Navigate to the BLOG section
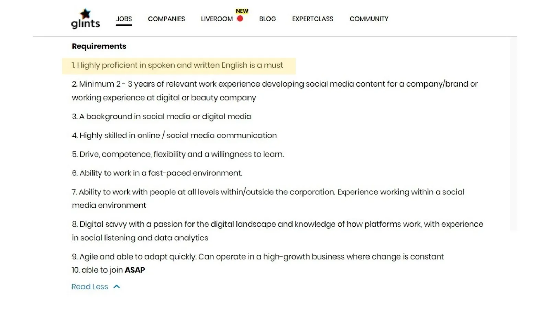The height and width of the screenshot is (309, 550). tap(267, 19)
